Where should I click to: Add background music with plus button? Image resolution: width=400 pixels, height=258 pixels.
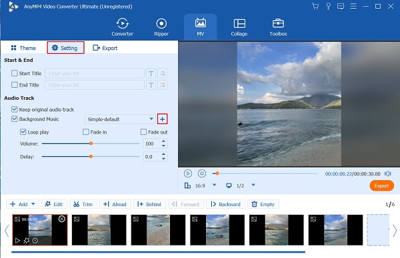coord(163,119)
